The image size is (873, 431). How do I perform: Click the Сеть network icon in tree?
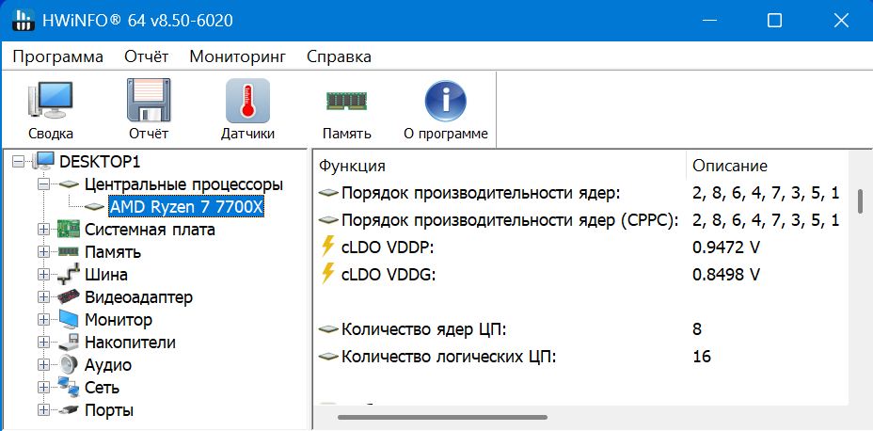(69, 387)
